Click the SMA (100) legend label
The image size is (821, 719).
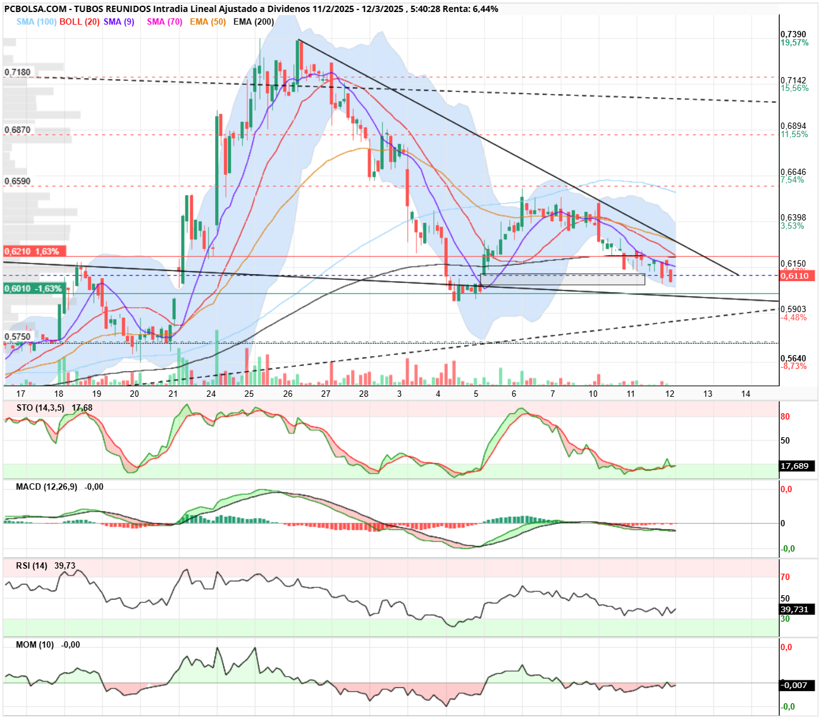(x=37, y=21)
